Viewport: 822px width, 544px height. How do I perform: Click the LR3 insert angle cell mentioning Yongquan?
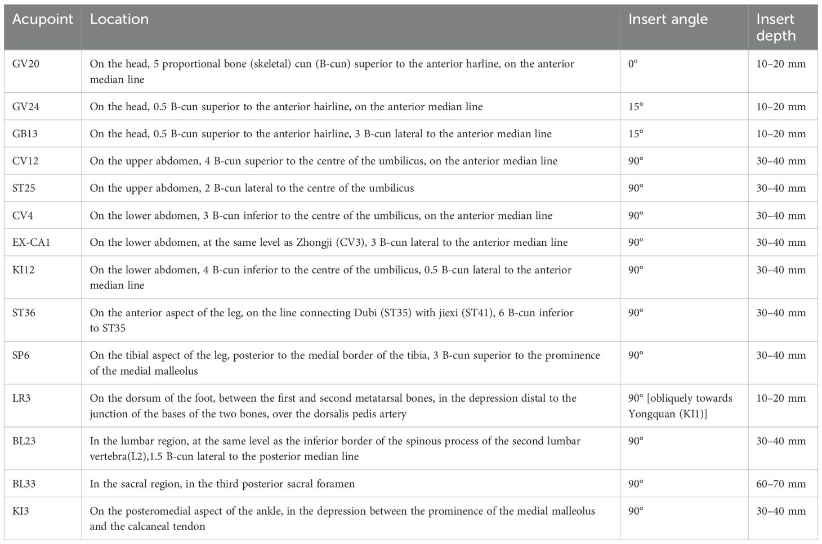680,406
